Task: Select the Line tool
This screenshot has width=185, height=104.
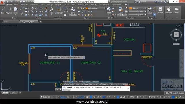Action: pos(3,10)
